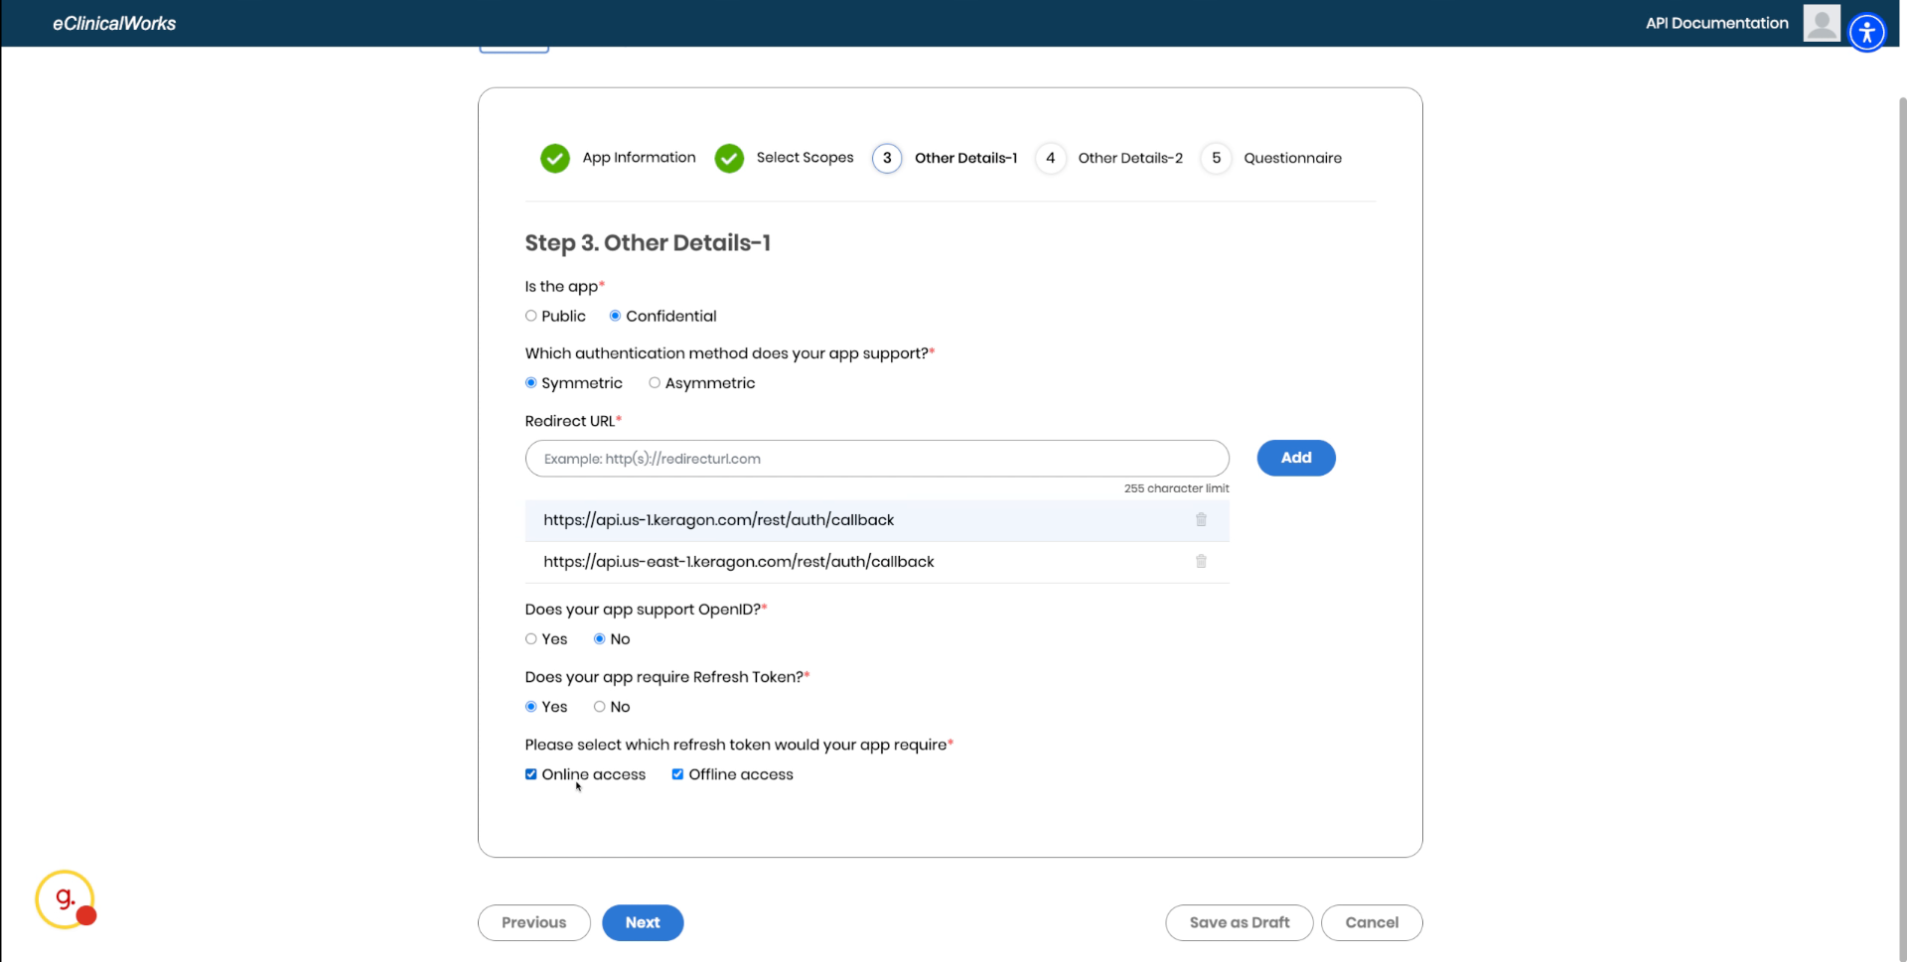
Task: Select No for Refresh Token requirement
Action: click(x=600, y=707)
